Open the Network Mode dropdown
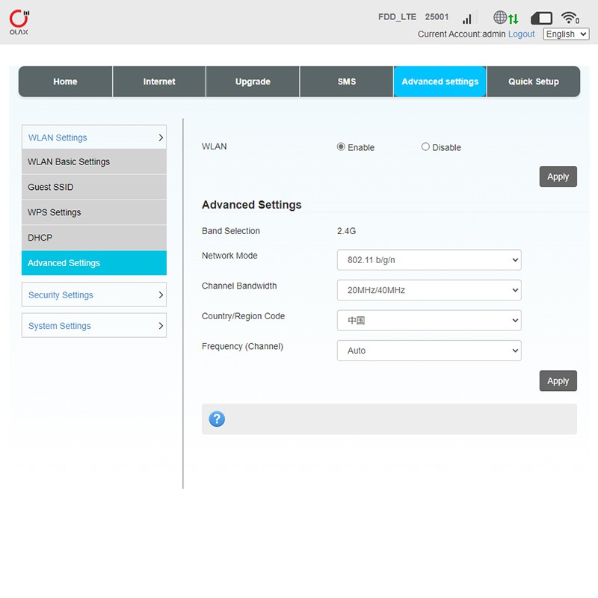Image resolution: width=598 pixels, height=598 pixels. coord(429,260)
